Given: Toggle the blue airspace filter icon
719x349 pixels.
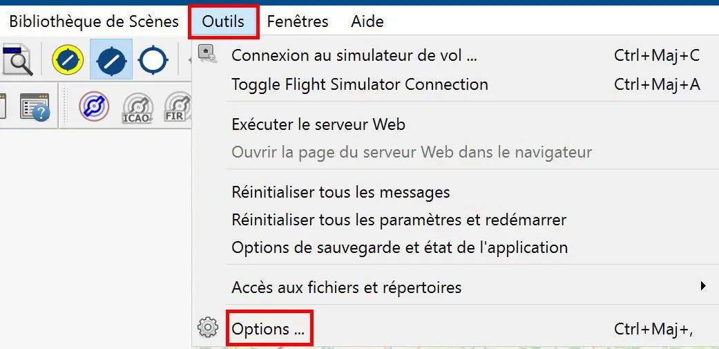Looking at the screenshot, I should pyautogui.click(x=94, y=107).
